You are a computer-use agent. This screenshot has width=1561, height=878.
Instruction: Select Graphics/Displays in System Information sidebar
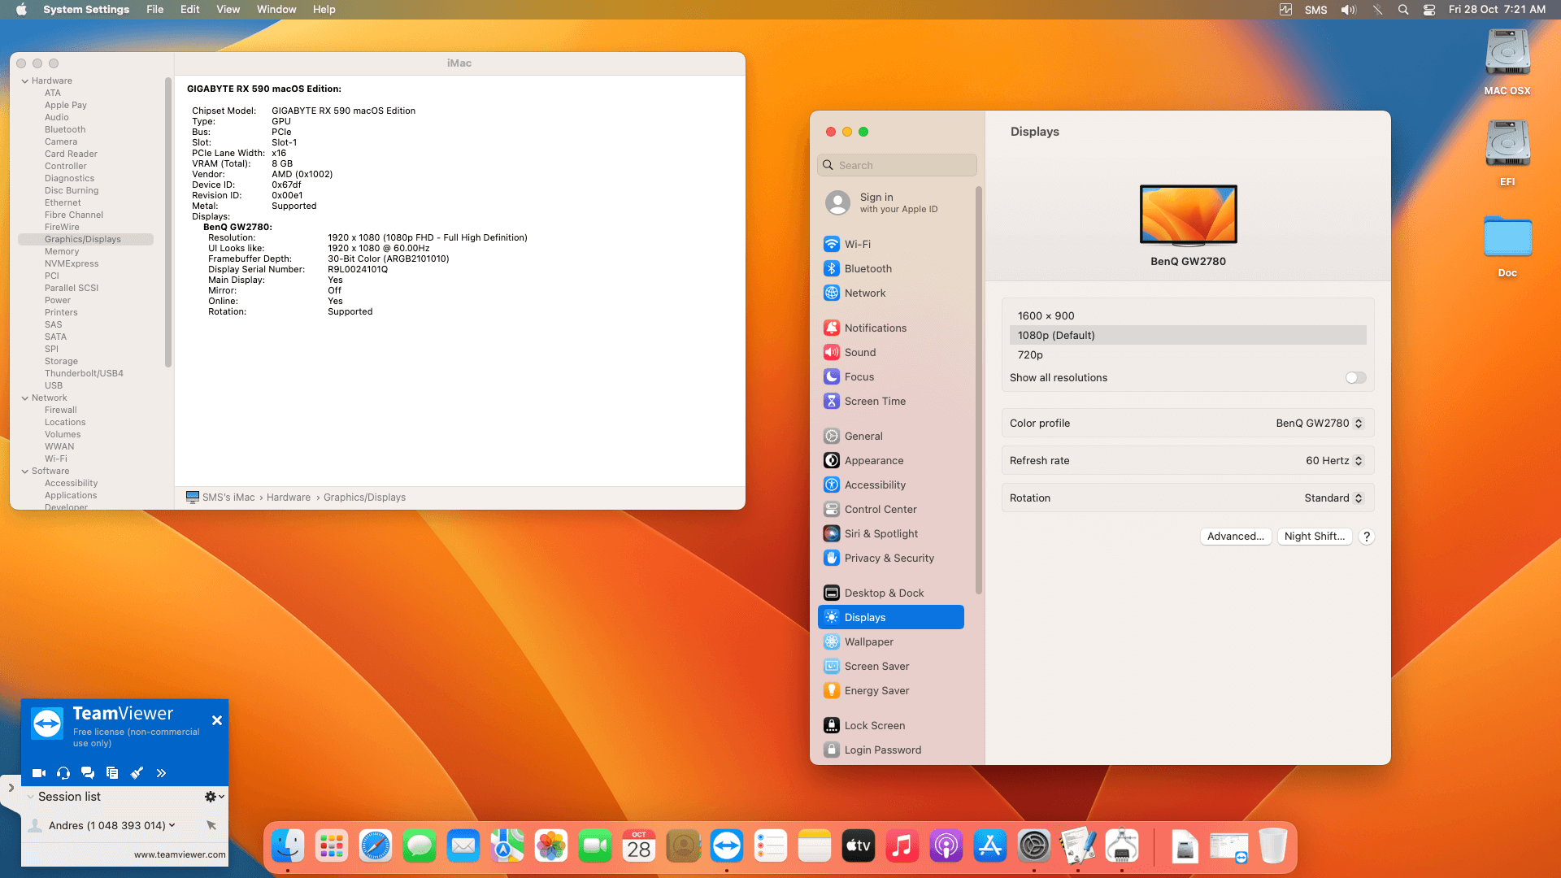[x=83, y=239]
